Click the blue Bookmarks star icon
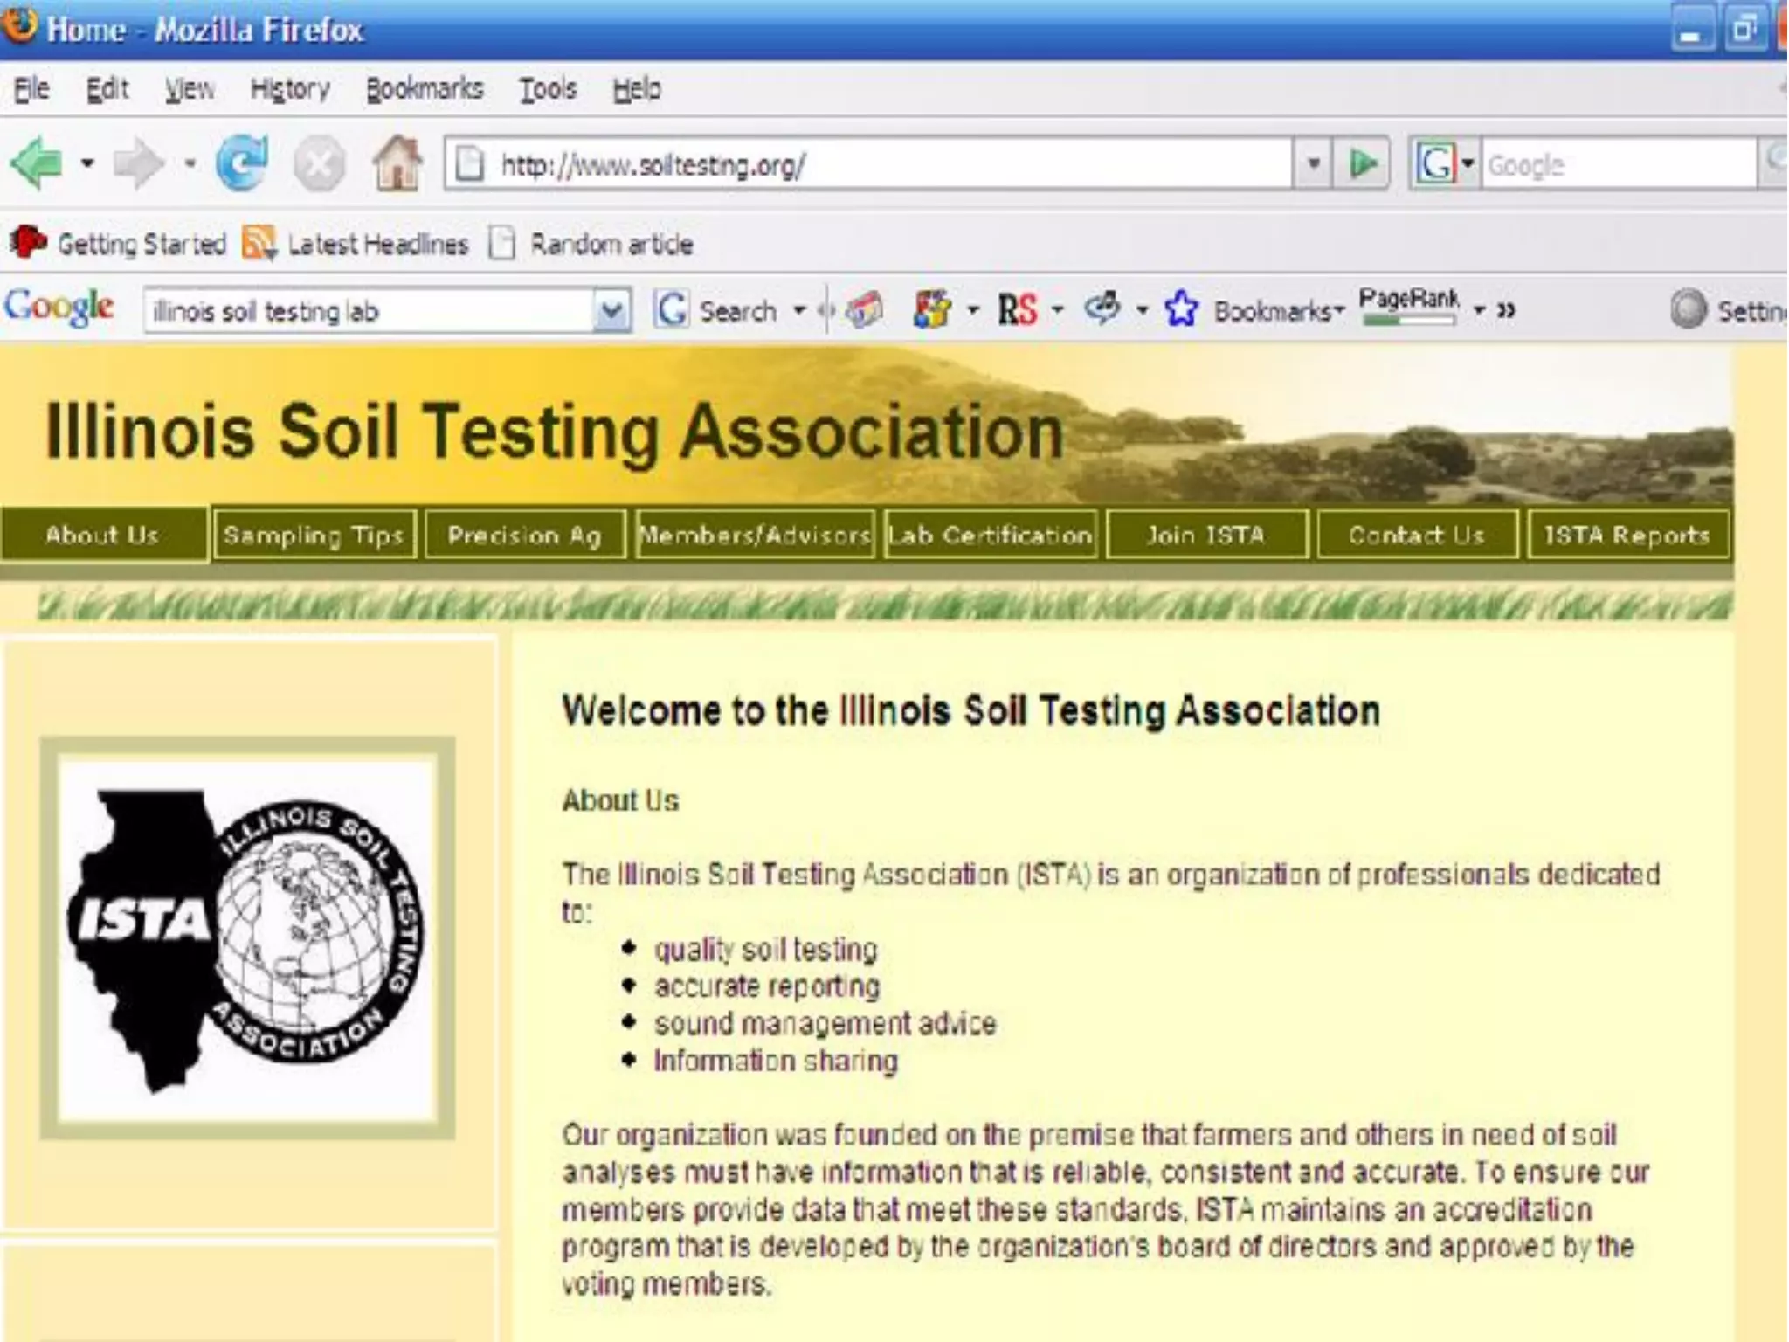 tap(1181, 309)
